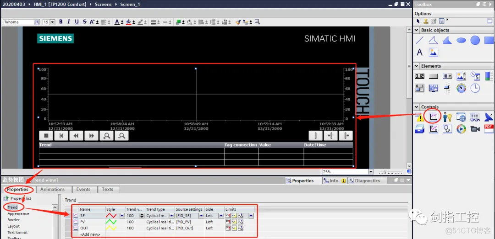
Task: Add a new trend via <Add new>
Action: pos(90,234)
